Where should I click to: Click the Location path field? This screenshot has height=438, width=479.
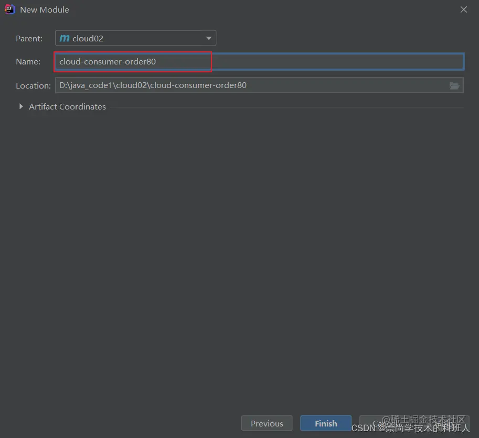[259, 85]
